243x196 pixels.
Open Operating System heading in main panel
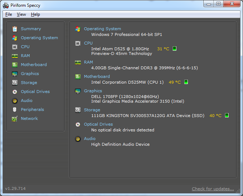click(x=102, y=29)
